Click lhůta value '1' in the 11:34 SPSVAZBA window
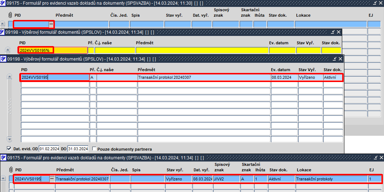The width and height of the screenshot is (384, 192). (261, 179)
